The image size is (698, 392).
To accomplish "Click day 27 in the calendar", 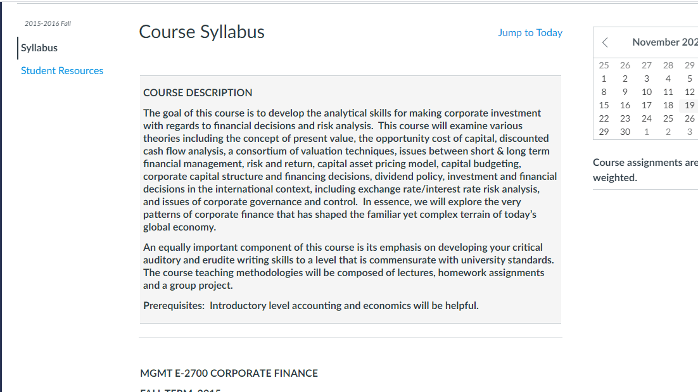I will click(647, 65).
